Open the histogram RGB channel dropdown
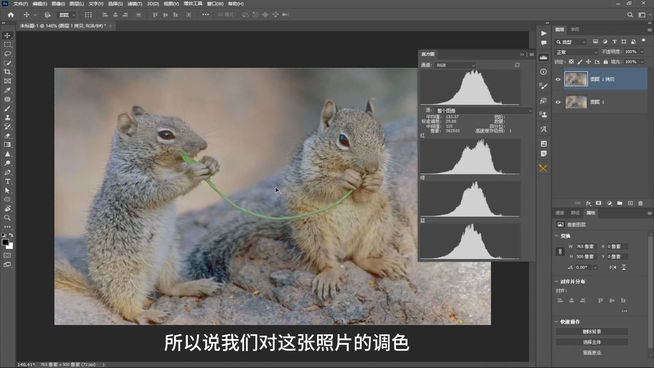This screenshot has height=368, width=654. click(455, 65)
